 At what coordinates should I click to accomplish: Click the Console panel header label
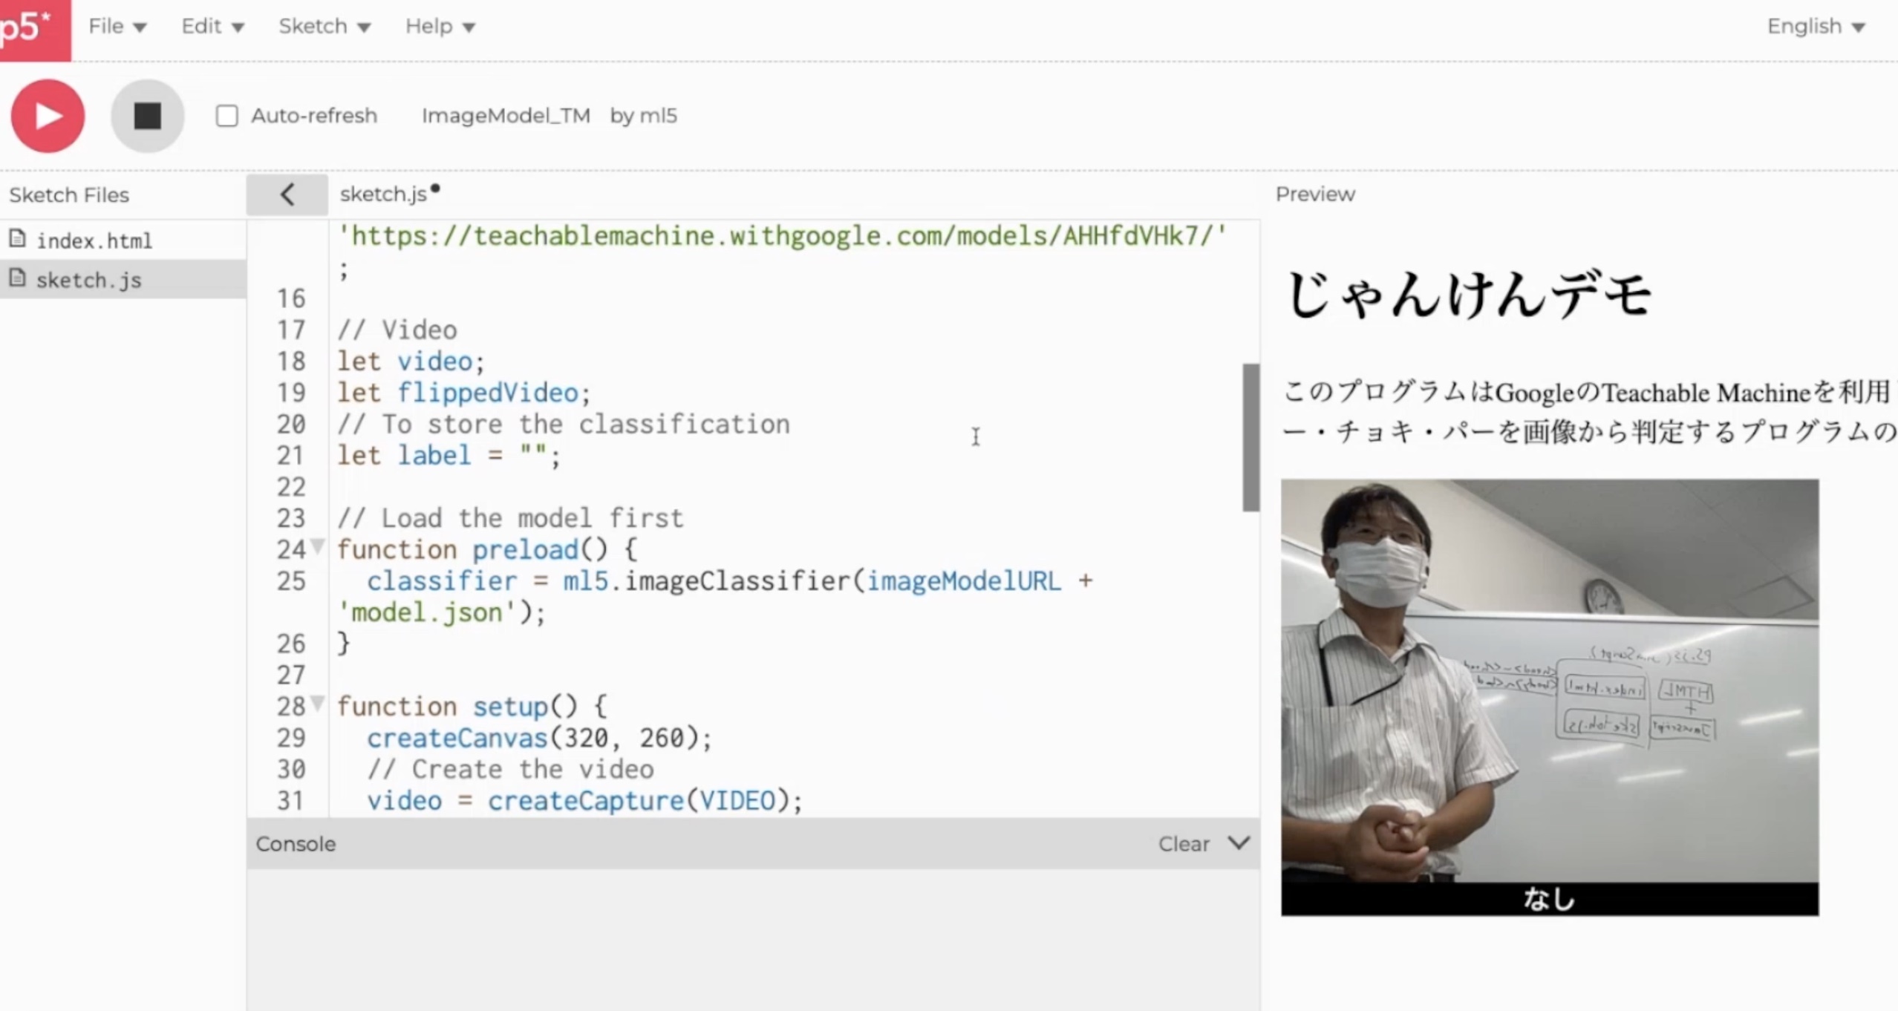296,844
